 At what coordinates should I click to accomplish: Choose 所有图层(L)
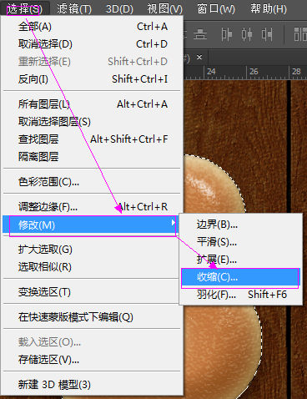93,104
